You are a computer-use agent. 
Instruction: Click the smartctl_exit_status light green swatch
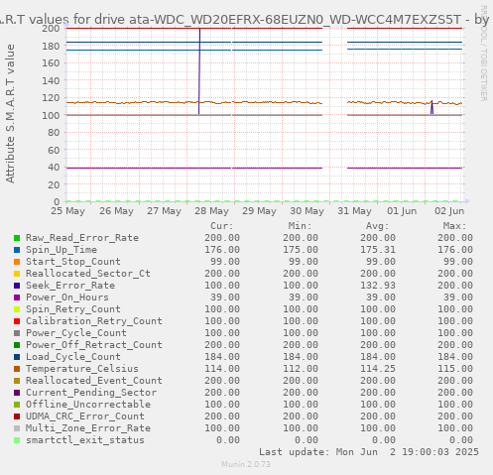17,440
